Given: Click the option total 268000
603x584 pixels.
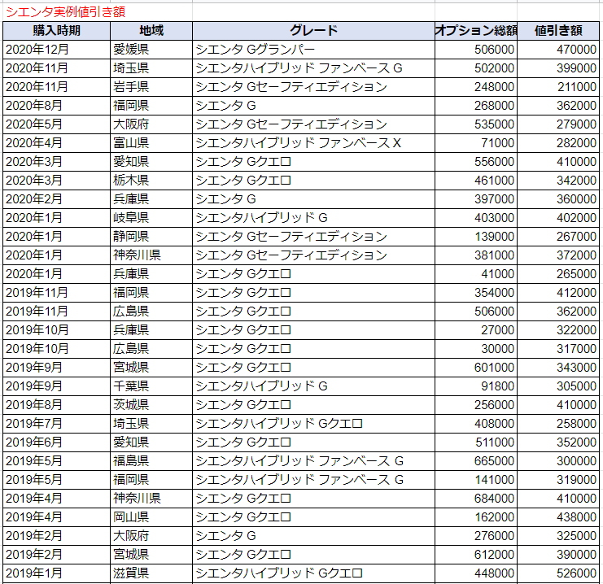Looking at the screenshot, I should 476,106.
